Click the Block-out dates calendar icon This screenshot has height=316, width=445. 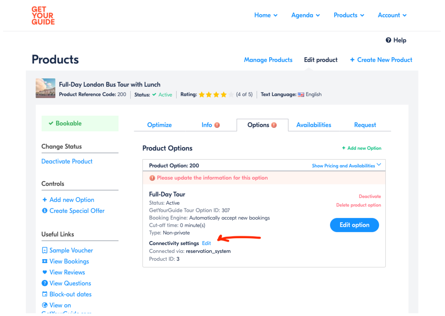point(45,294)
